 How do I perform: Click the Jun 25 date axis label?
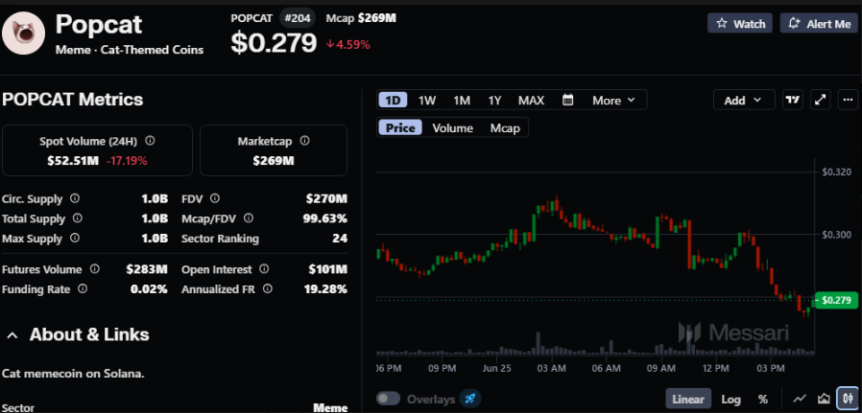[496, 368]
